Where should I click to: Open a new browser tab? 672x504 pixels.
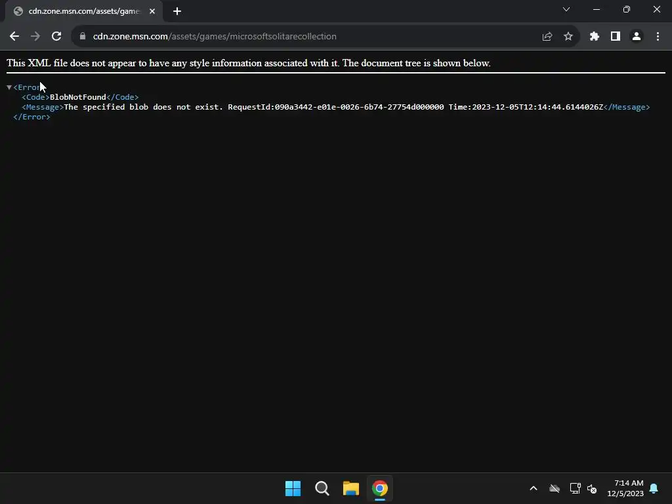point(177,12)
